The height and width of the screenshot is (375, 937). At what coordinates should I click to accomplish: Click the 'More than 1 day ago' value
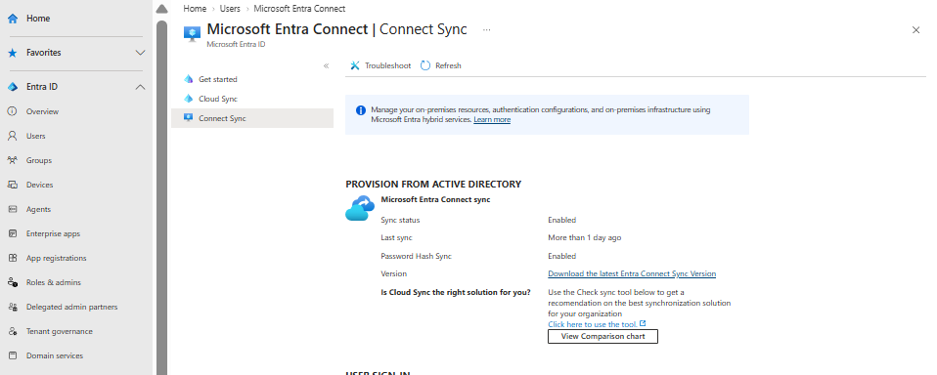[x=585, y=238]
